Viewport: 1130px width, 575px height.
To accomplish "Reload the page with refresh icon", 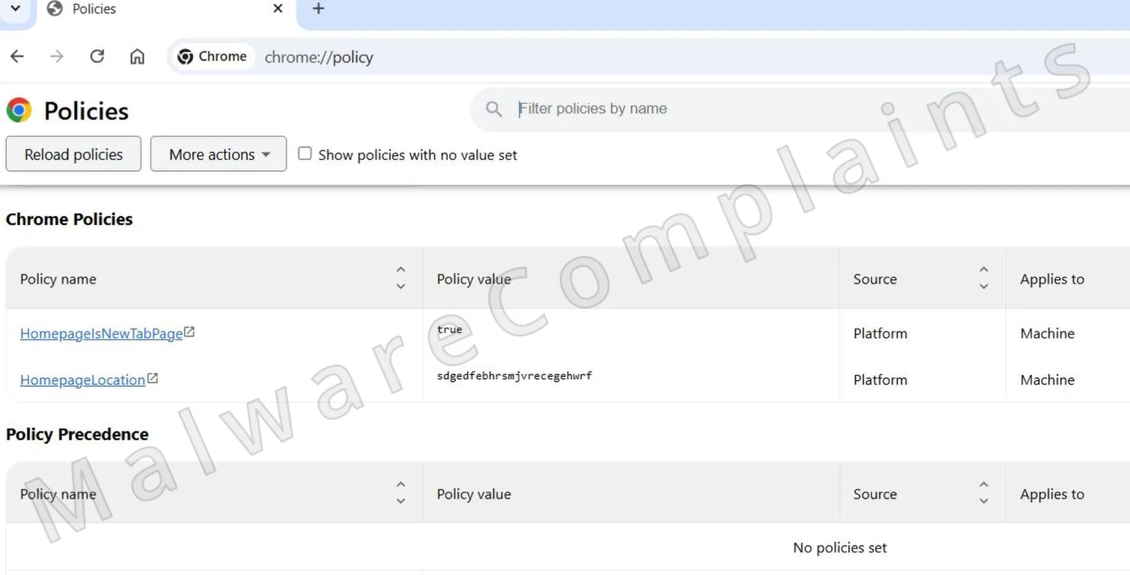I will click(97, 57).
